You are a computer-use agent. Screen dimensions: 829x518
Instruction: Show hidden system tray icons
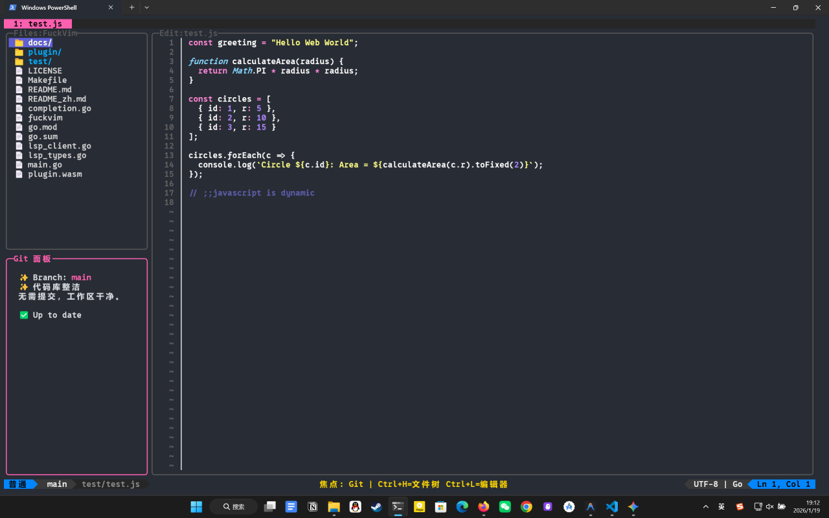coord(706,506)
